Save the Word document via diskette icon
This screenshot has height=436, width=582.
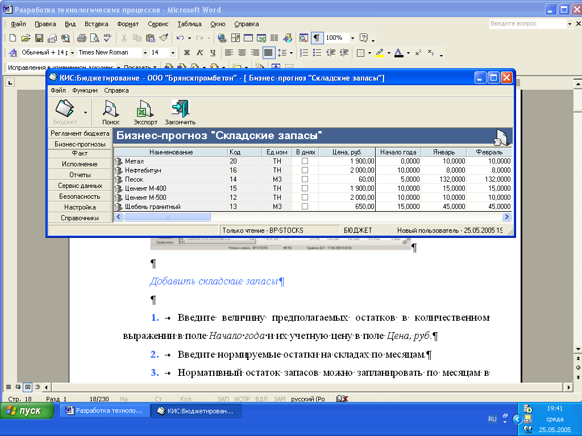(x=39, y=38)
